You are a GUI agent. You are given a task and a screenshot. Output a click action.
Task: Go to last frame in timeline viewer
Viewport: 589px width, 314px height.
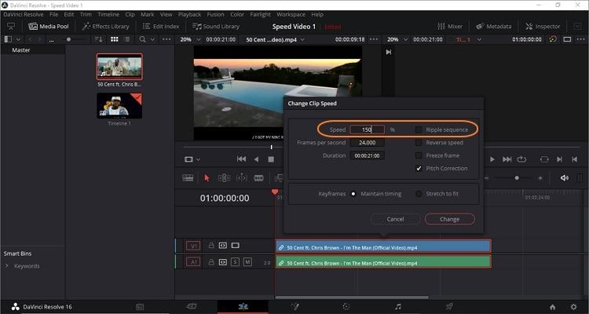point(507,159)
